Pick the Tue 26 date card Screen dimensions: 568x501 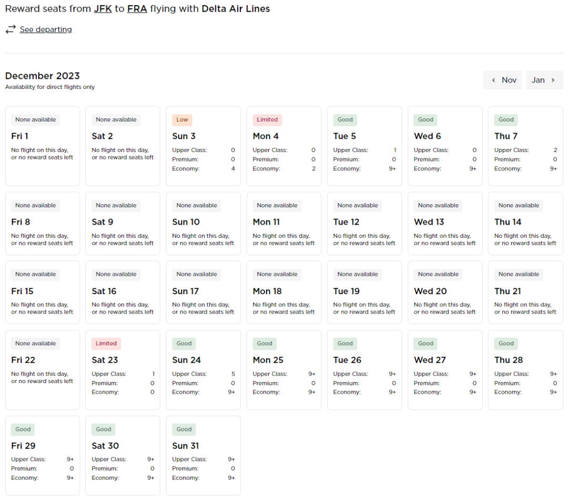(x=364, y=369)
